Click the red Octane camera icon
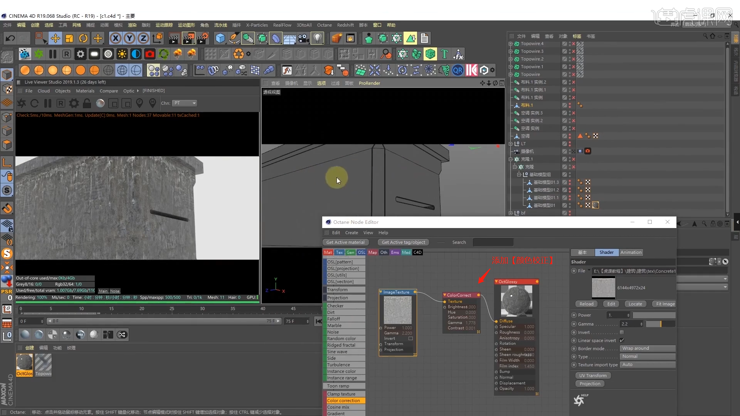This screenshot has height=416, width=740. 150,54
